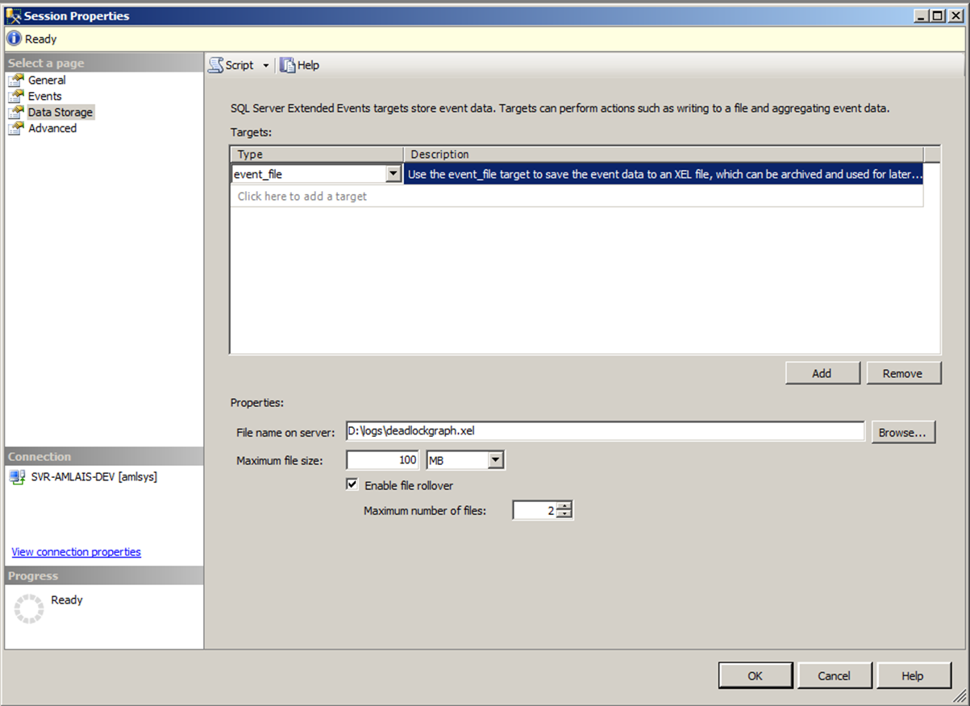Click the Type column header
This screenshot has width=970, height=706.
tap(317, 154)
